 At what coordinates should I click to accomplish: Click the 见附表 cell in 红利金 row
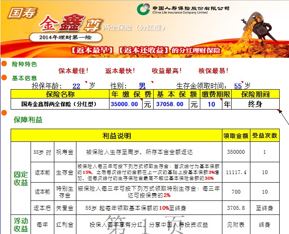point(236,224)
